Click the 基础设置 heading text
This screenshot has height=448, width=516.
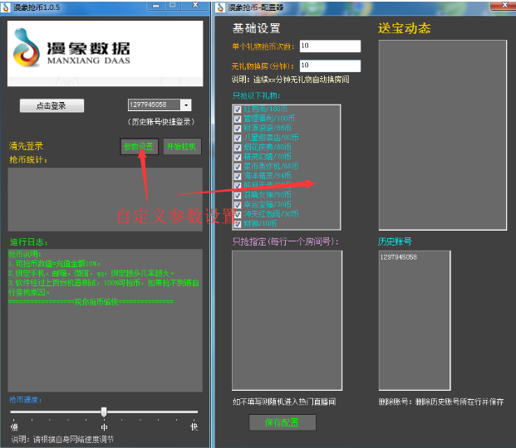(x=257, y=28)
